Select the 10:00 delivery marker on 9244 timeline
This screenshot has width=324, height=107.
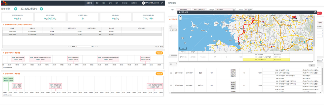(146, 58)
